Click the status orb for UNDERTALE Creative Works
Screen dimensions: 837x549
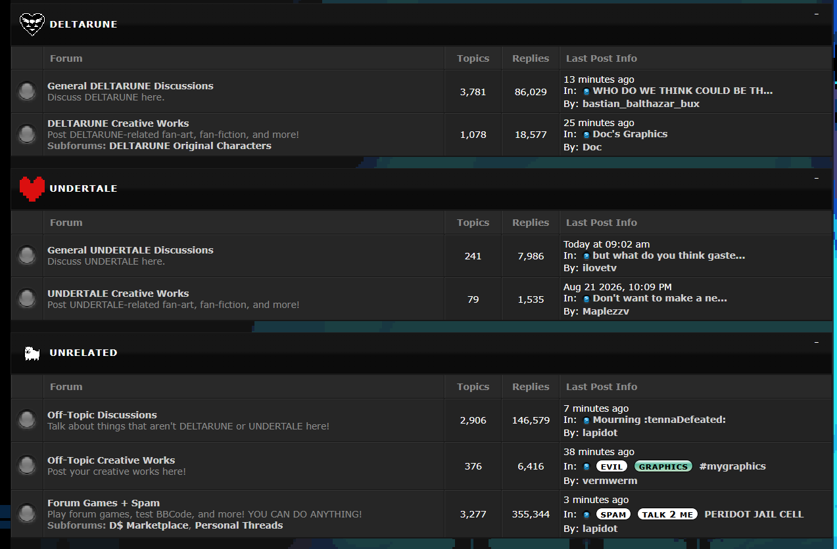pos(27,299)
